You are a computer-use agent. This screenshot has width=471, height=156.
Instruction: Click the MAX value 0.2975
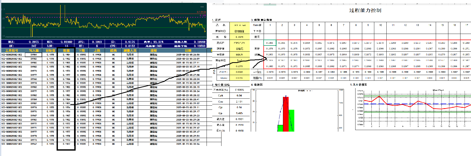(x=34, y=42)
